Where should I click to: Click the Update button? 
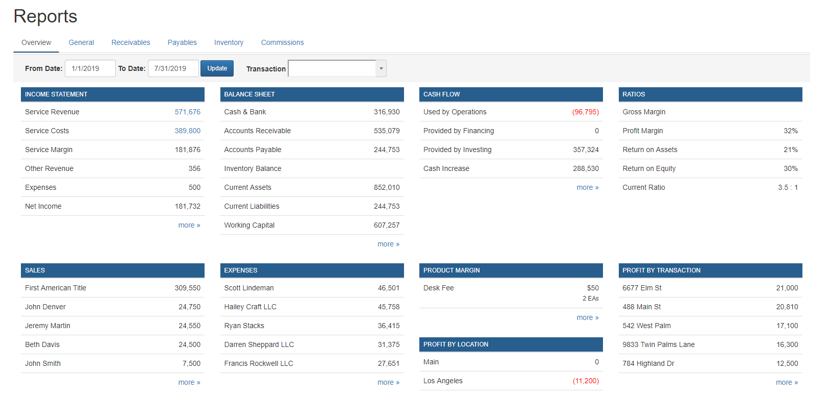(217, 68)
